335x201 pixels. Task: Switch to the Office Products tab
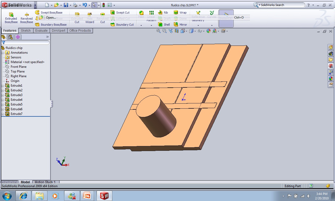(x=80, y=31)
